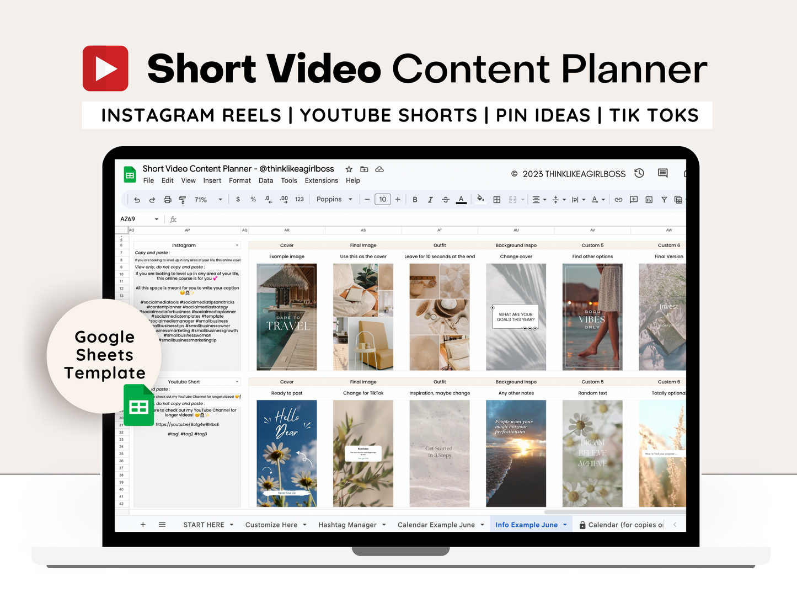Open the text color picker
The image size is (797, 598).
[461, 199]
